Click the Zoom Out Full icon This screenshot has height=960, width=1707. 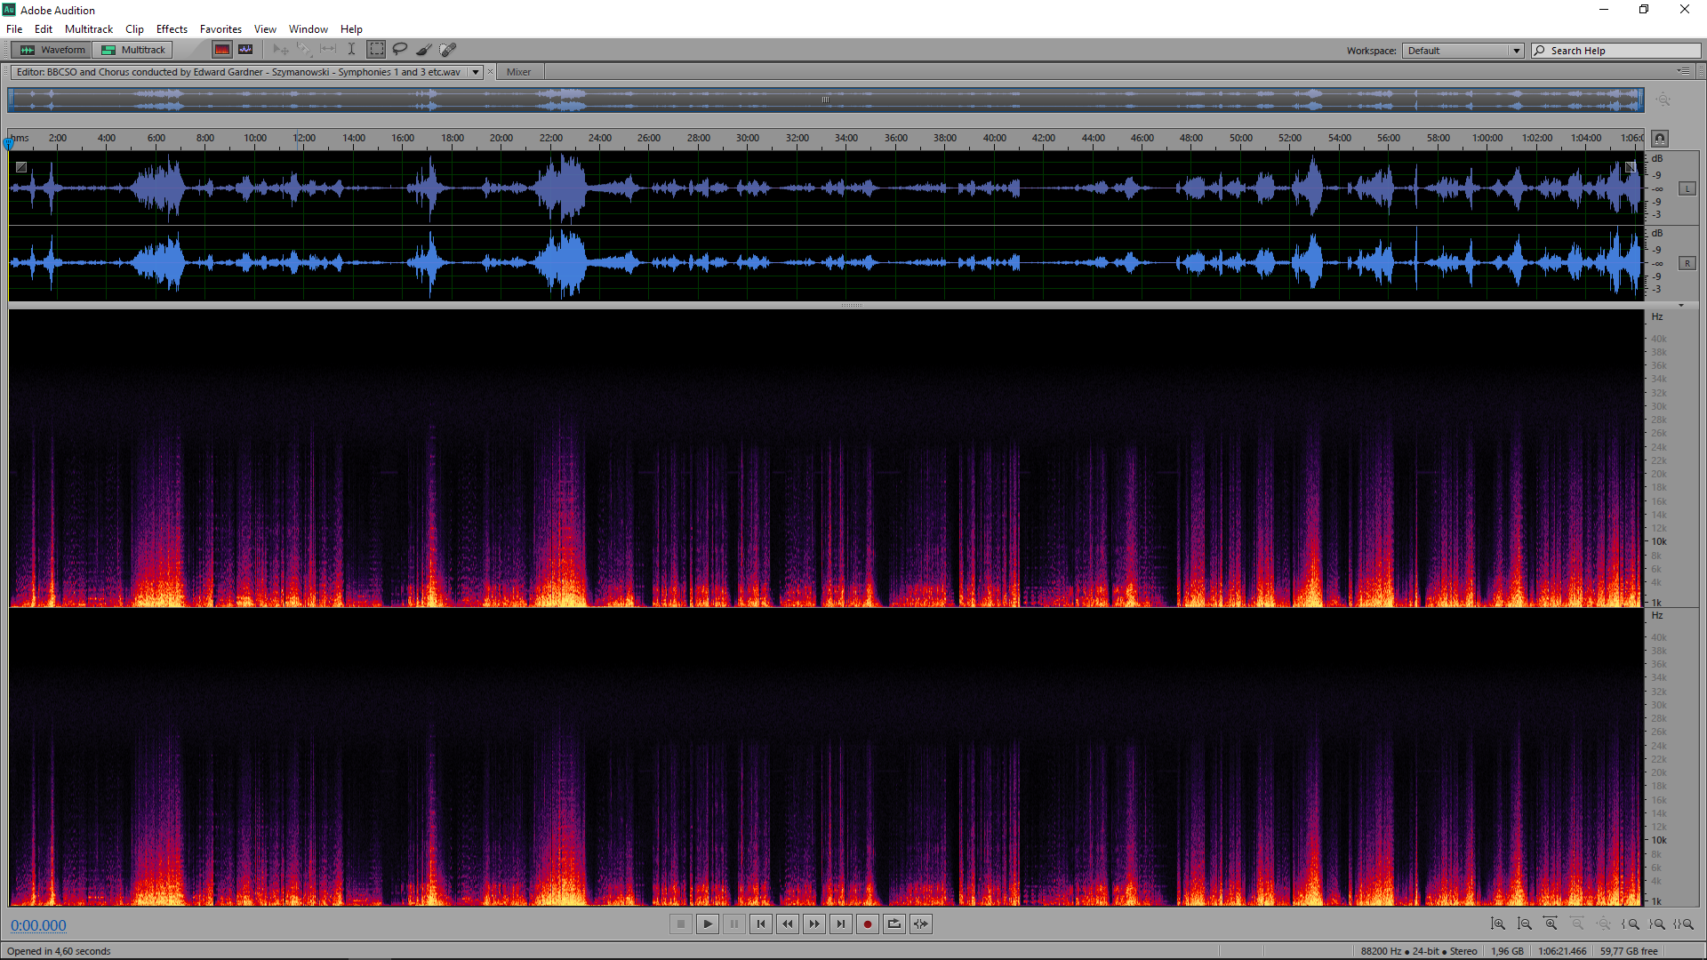pyautogui.click(x=1604, y=924)
